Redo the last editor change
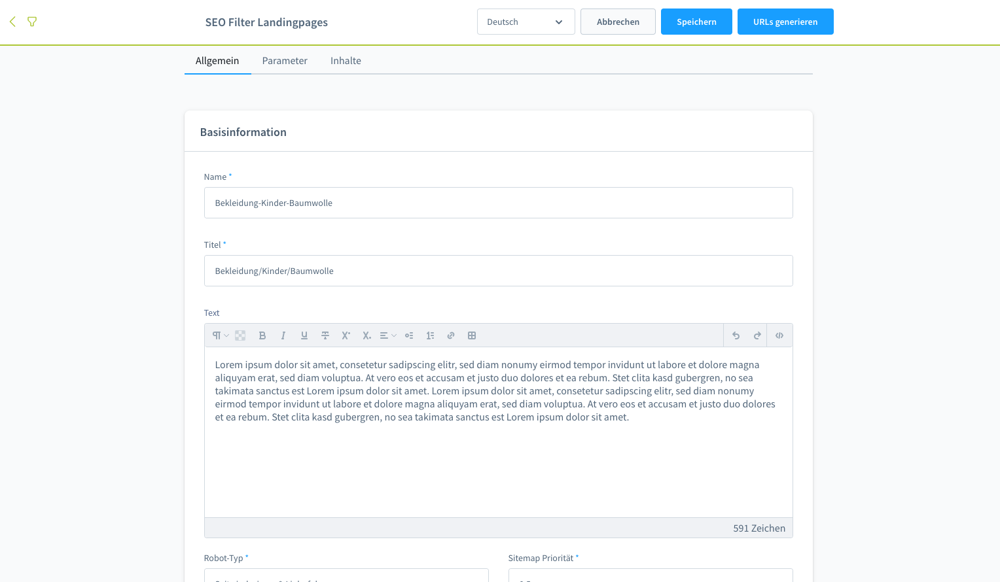 [757, 335]
